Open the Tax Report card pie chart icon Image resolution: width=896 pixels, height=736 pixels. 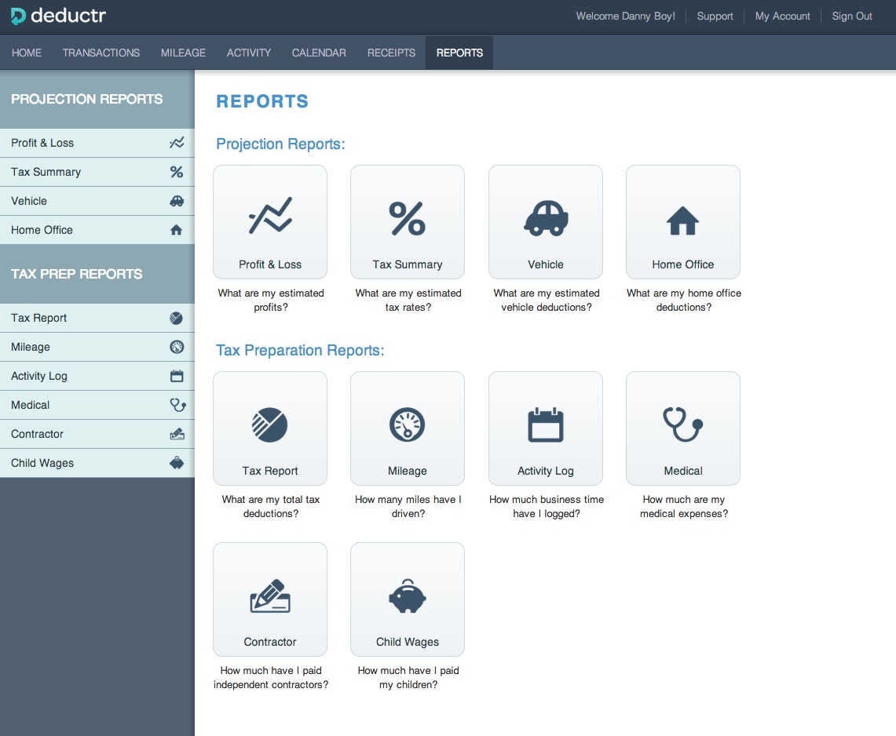point(269,424)
